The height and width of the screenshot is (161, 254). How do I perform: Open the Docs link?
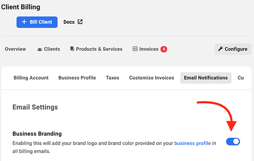pyautogui.click(x=73, y=22)
